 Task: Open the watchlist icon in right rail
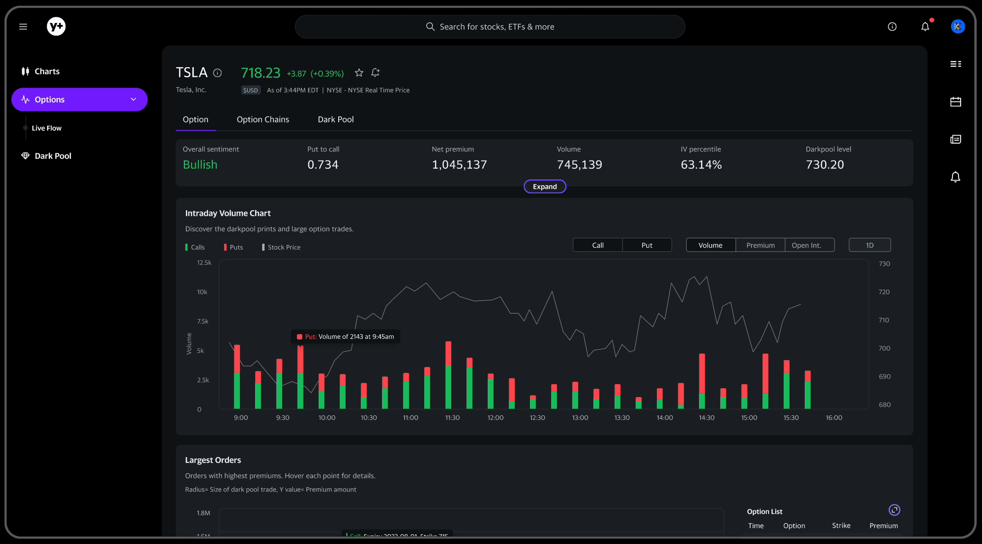click(955, 64)
